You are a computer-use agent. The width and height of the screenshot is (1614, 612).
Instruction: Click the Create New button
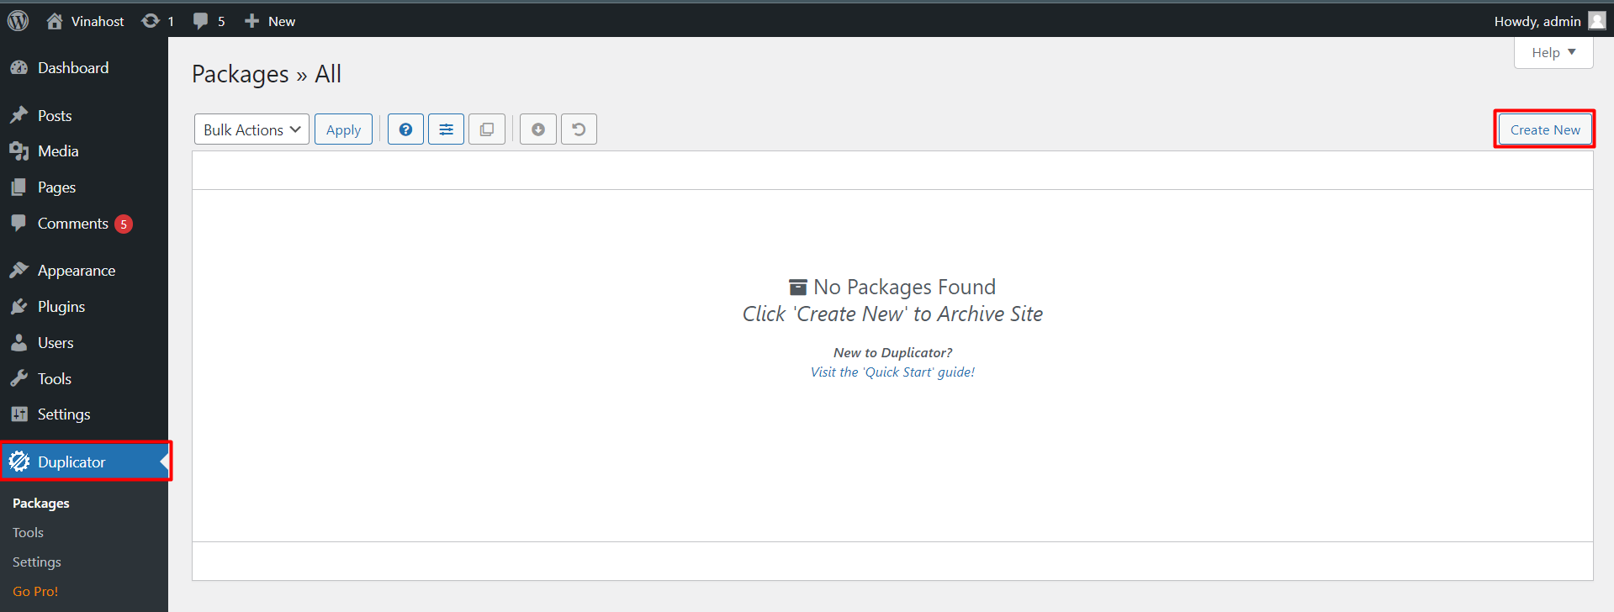point(1544,129)
